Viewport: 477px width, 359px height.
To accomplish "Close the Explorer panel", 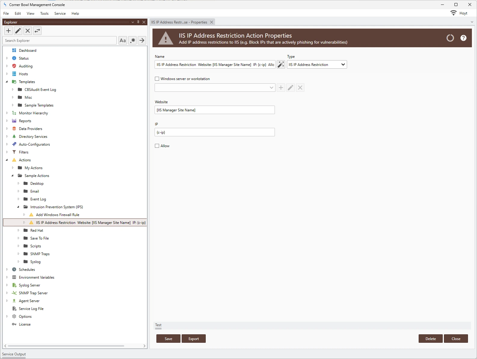I will point(144,22).
